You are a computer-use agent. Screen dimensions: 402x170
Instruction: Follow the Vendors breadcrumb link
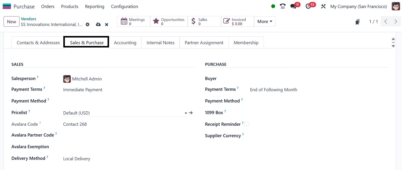click(28, 19)
